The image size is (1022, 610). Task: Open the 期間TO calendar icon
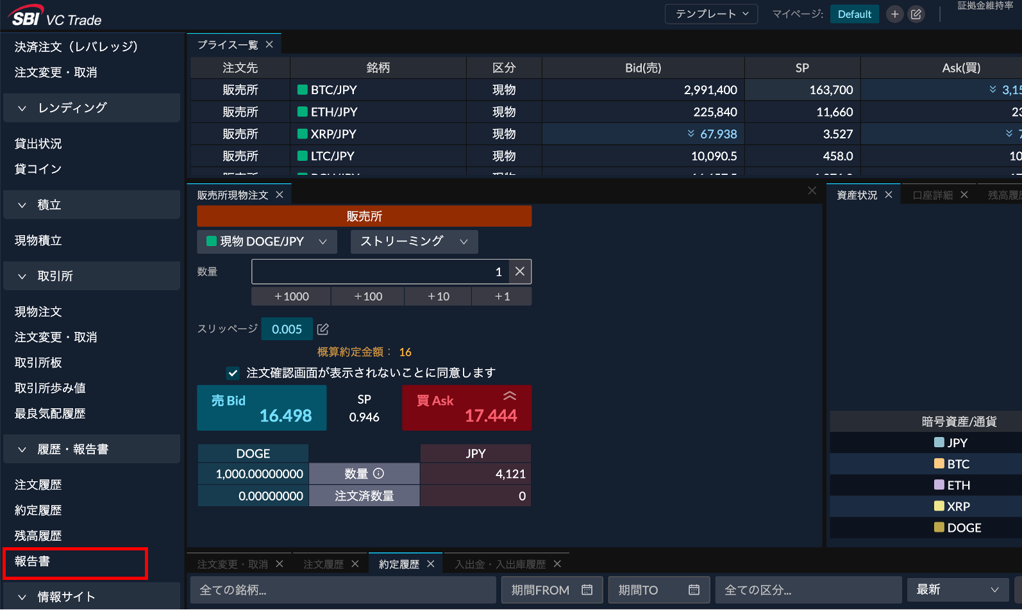tap(694, 589)
